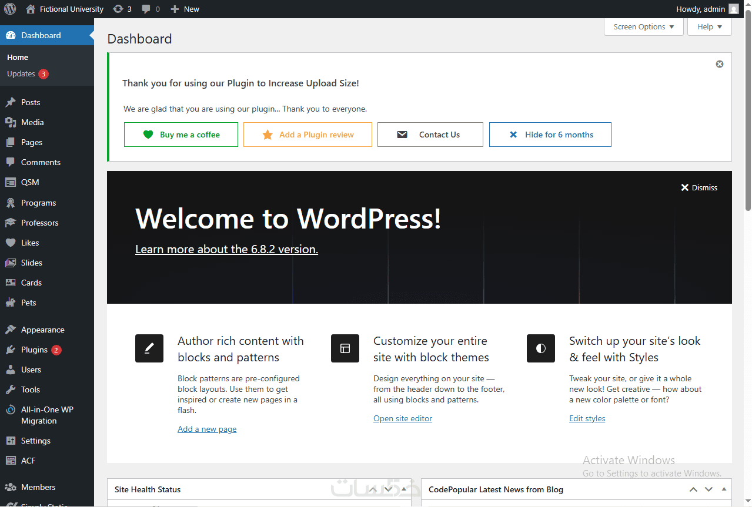Screen dimensions: 752x507
Task: Click the Tools wrench icon
Action: coord(10,390)
